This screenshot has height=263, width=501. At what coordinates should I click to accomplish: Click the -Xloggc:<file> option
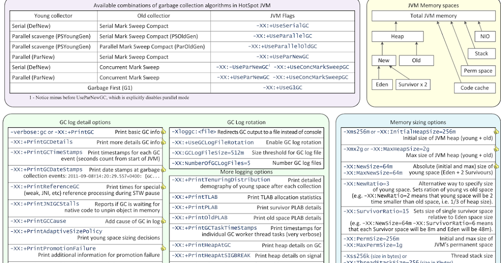point(194,132)
